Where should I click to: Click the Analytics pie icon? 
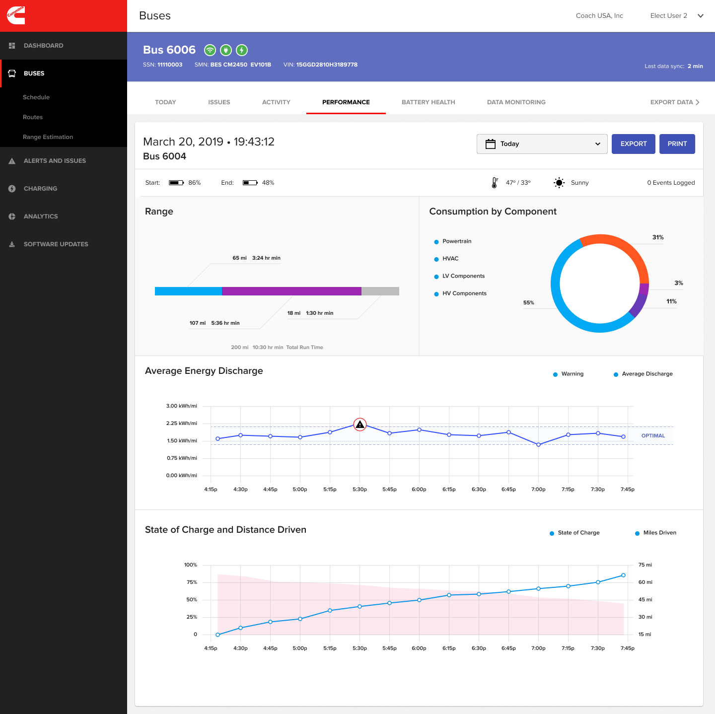12,216
